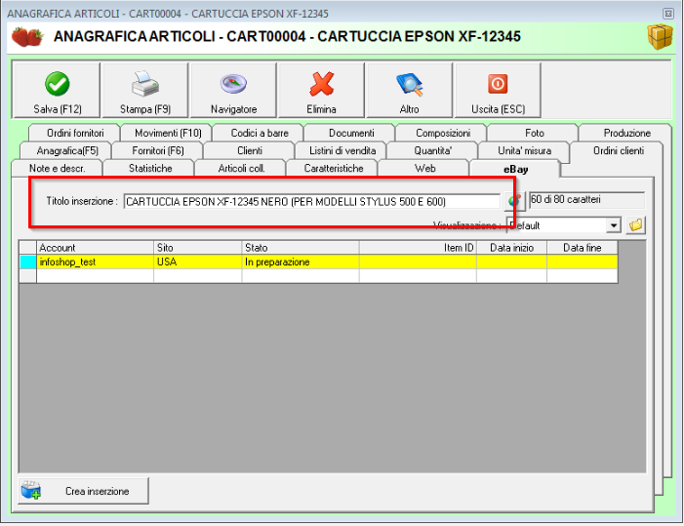Click cyan row selector of infoshop_test row
Screen dimensions: 684x526
(28, 262)
